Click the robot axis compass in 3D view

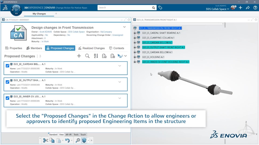coord(248,129)
